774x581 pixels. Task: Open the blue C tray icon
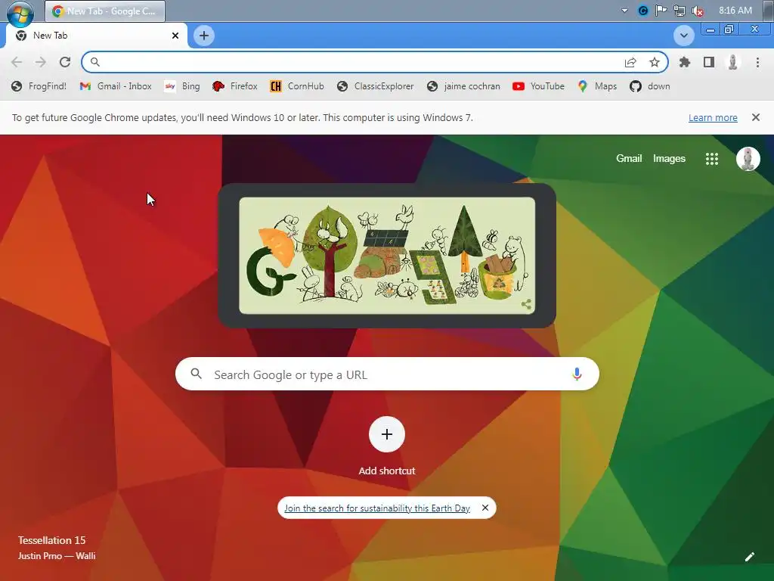pos(642,11)
